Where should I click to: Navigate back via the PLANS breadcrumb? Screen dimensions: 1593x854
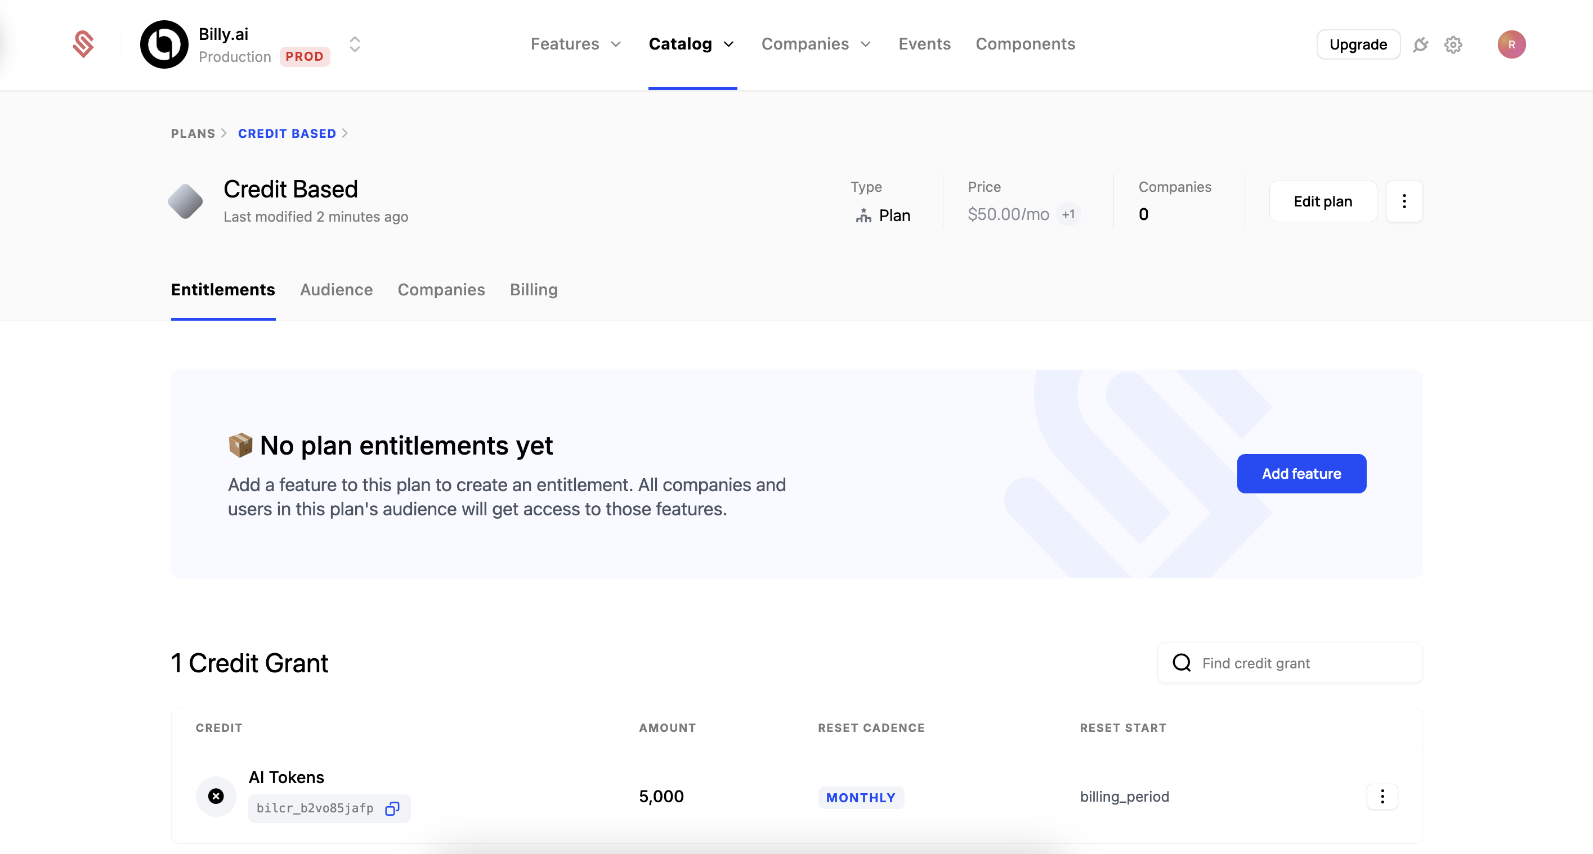(193, 133)
